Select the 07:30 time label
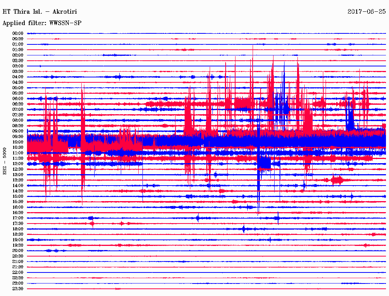 tap(17, 115)
